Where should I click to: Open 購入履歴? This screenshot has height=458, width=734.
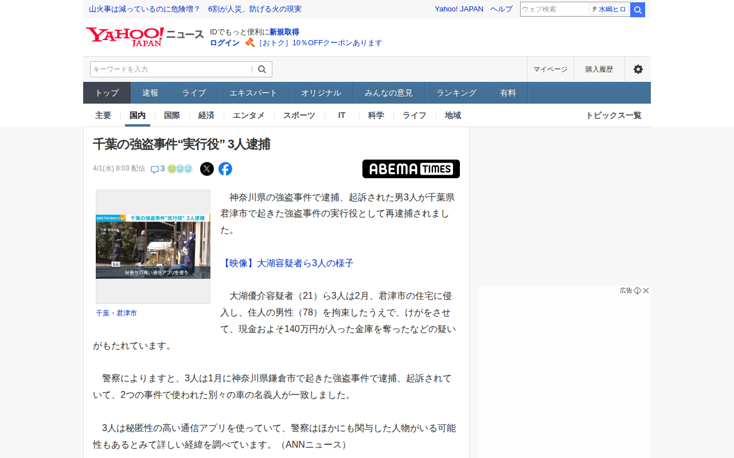click(x=599, y=69)
